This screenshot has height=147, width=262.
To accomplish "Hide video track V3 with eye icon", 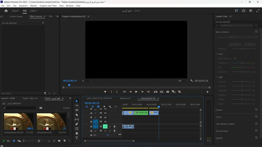I will click(x=105, y=113).
